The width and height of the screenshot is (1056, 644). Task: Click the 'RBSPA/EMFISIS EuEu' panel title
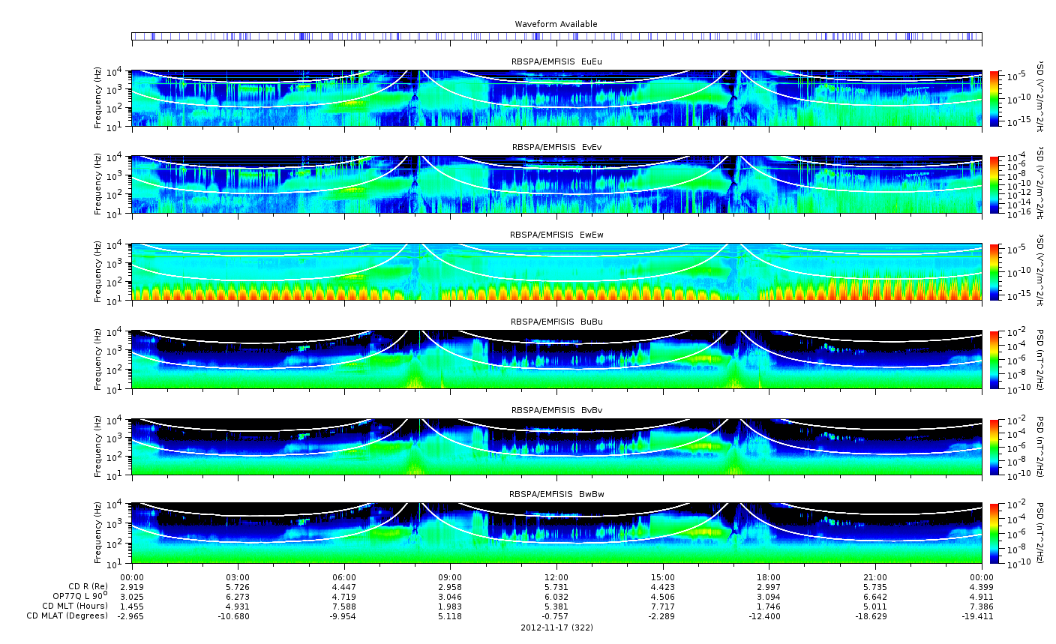(556, 61)
